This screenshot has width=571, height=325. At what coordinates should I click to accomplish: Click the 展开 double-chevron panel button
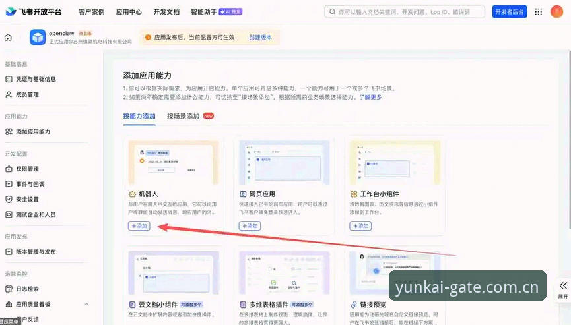tap(563, 290)
